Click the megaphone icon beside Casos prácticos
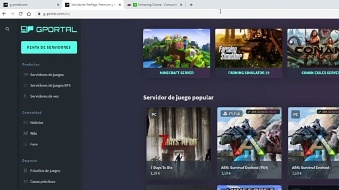Screen dimensions: 339x190 click(26, 182)
